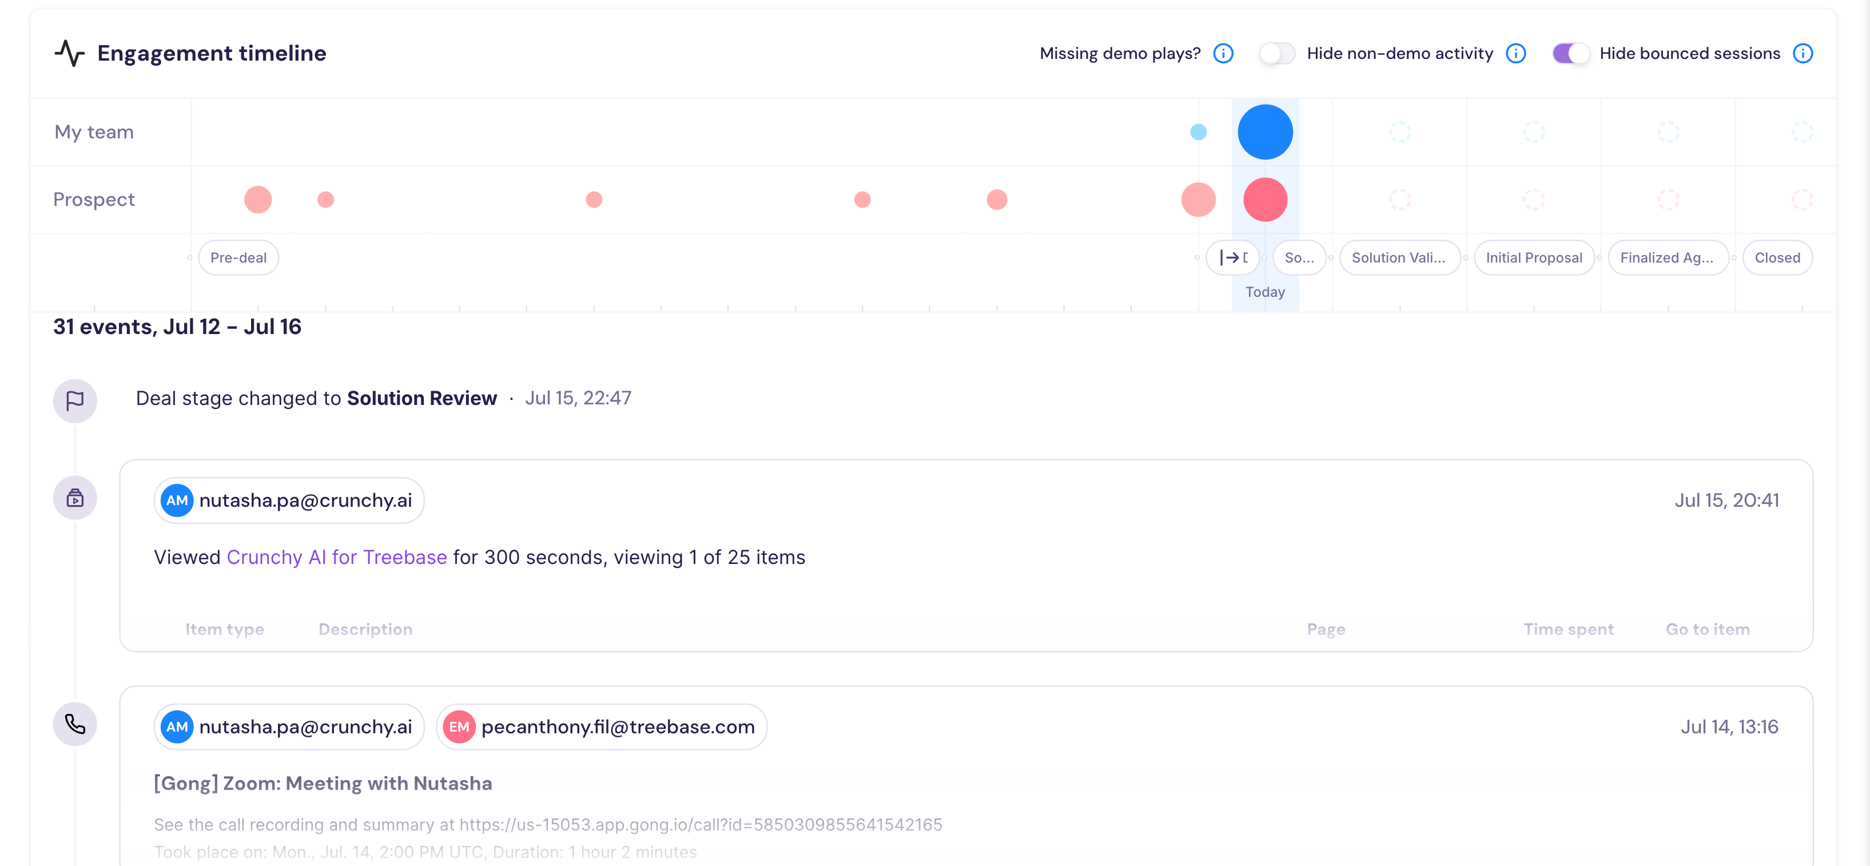Open Crunchy AI for Treebase link
The image size is (1870, 866).
(337, 558)
